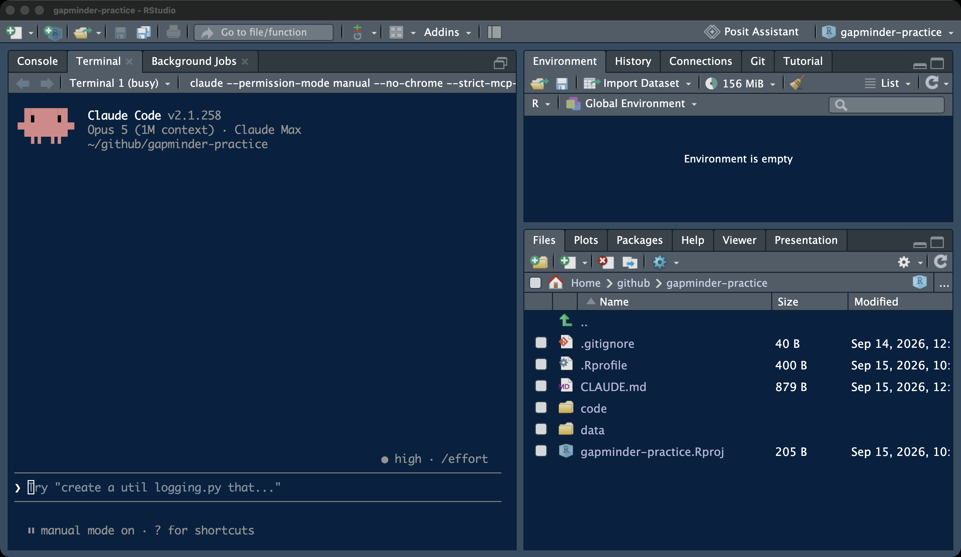This screenshot has width=961, height=557.
Task: Open the Addins dropdown menu
Action: point(447,32)
